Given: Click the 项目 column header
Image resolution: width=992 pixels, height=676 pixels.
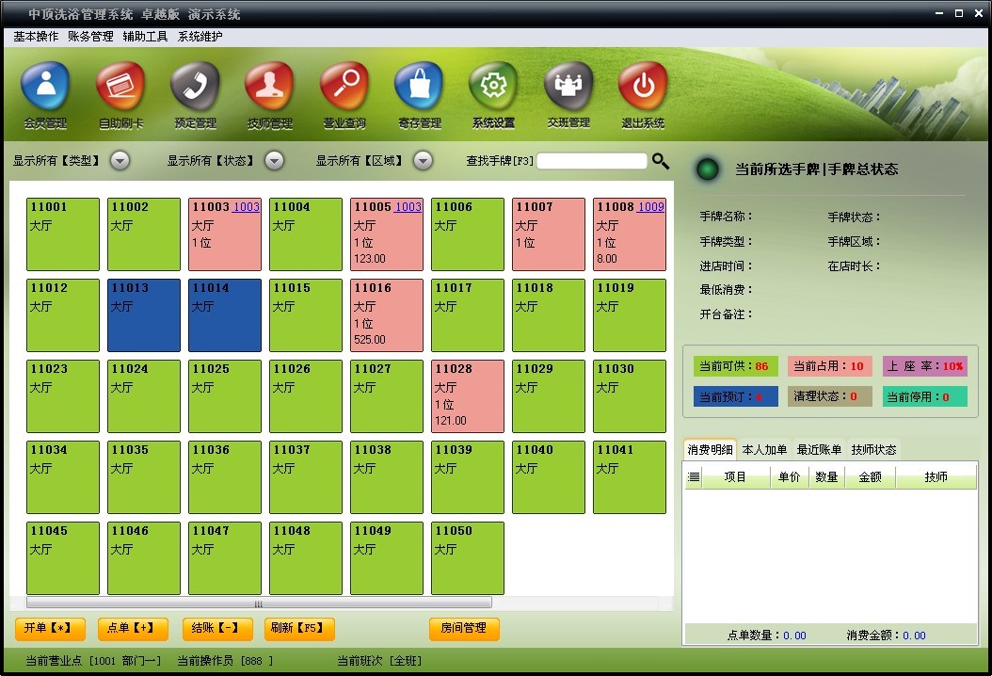Looking at the screenshot, I should [x=735, y=476].
